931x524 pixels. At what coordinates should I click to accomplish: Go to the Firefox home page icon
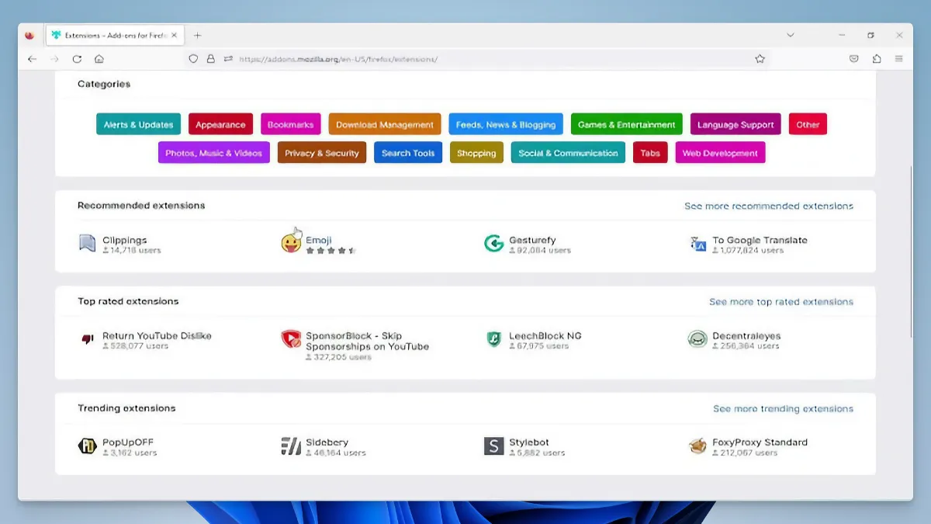pyautogui.click(x=99, y=59)
